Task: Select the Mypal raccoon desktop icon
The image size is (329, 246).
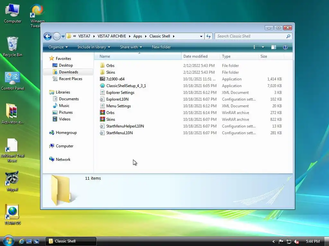Action: tap(12, 181)
